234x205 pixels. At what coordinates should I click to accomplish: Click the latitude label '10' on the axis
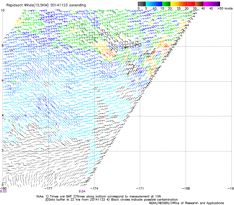[3, 10]
